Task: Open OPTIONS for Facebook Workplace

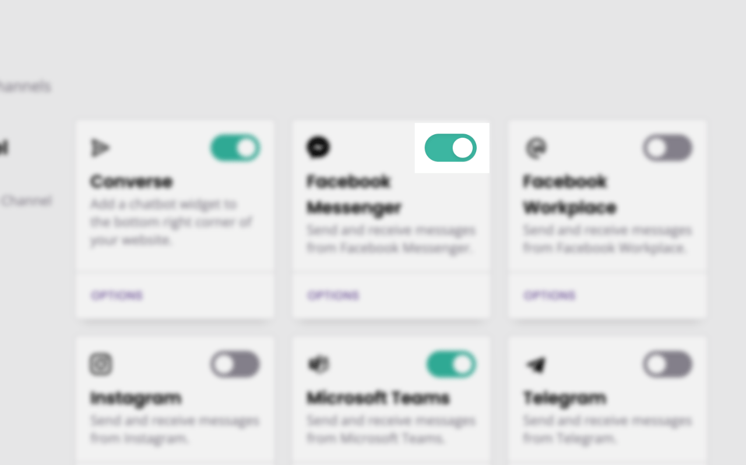Action: 550,295
